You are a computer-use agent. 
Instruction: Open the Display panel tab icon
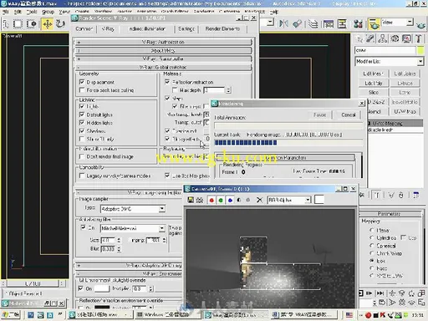[406, 38]
